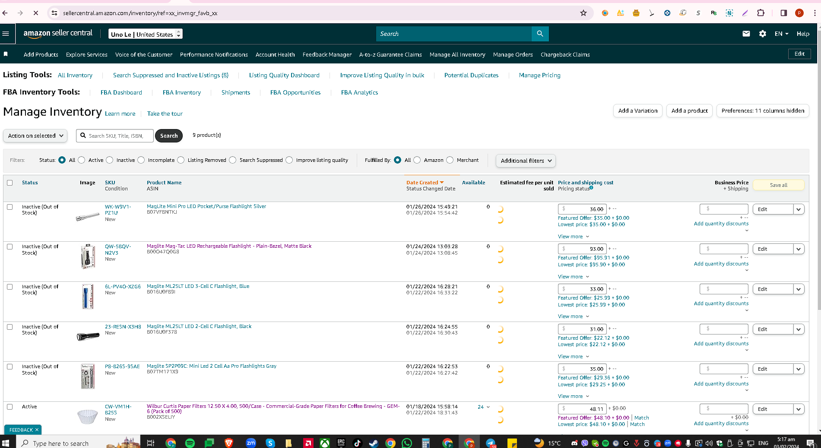
Task: Select Fulfilled By Merchant radio button
Action: [450, 160]
